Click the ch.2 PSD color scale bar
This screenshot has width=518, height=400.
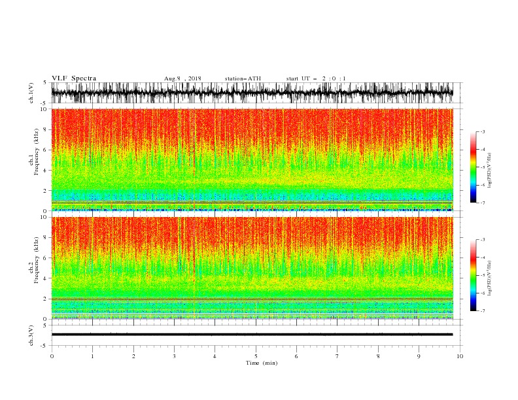473,275
